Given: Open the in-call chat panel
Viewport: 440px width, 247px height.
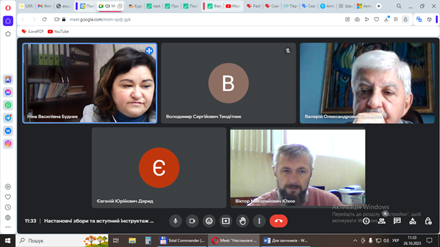Looking at the screenshot, I should click(x=397, y=221).
